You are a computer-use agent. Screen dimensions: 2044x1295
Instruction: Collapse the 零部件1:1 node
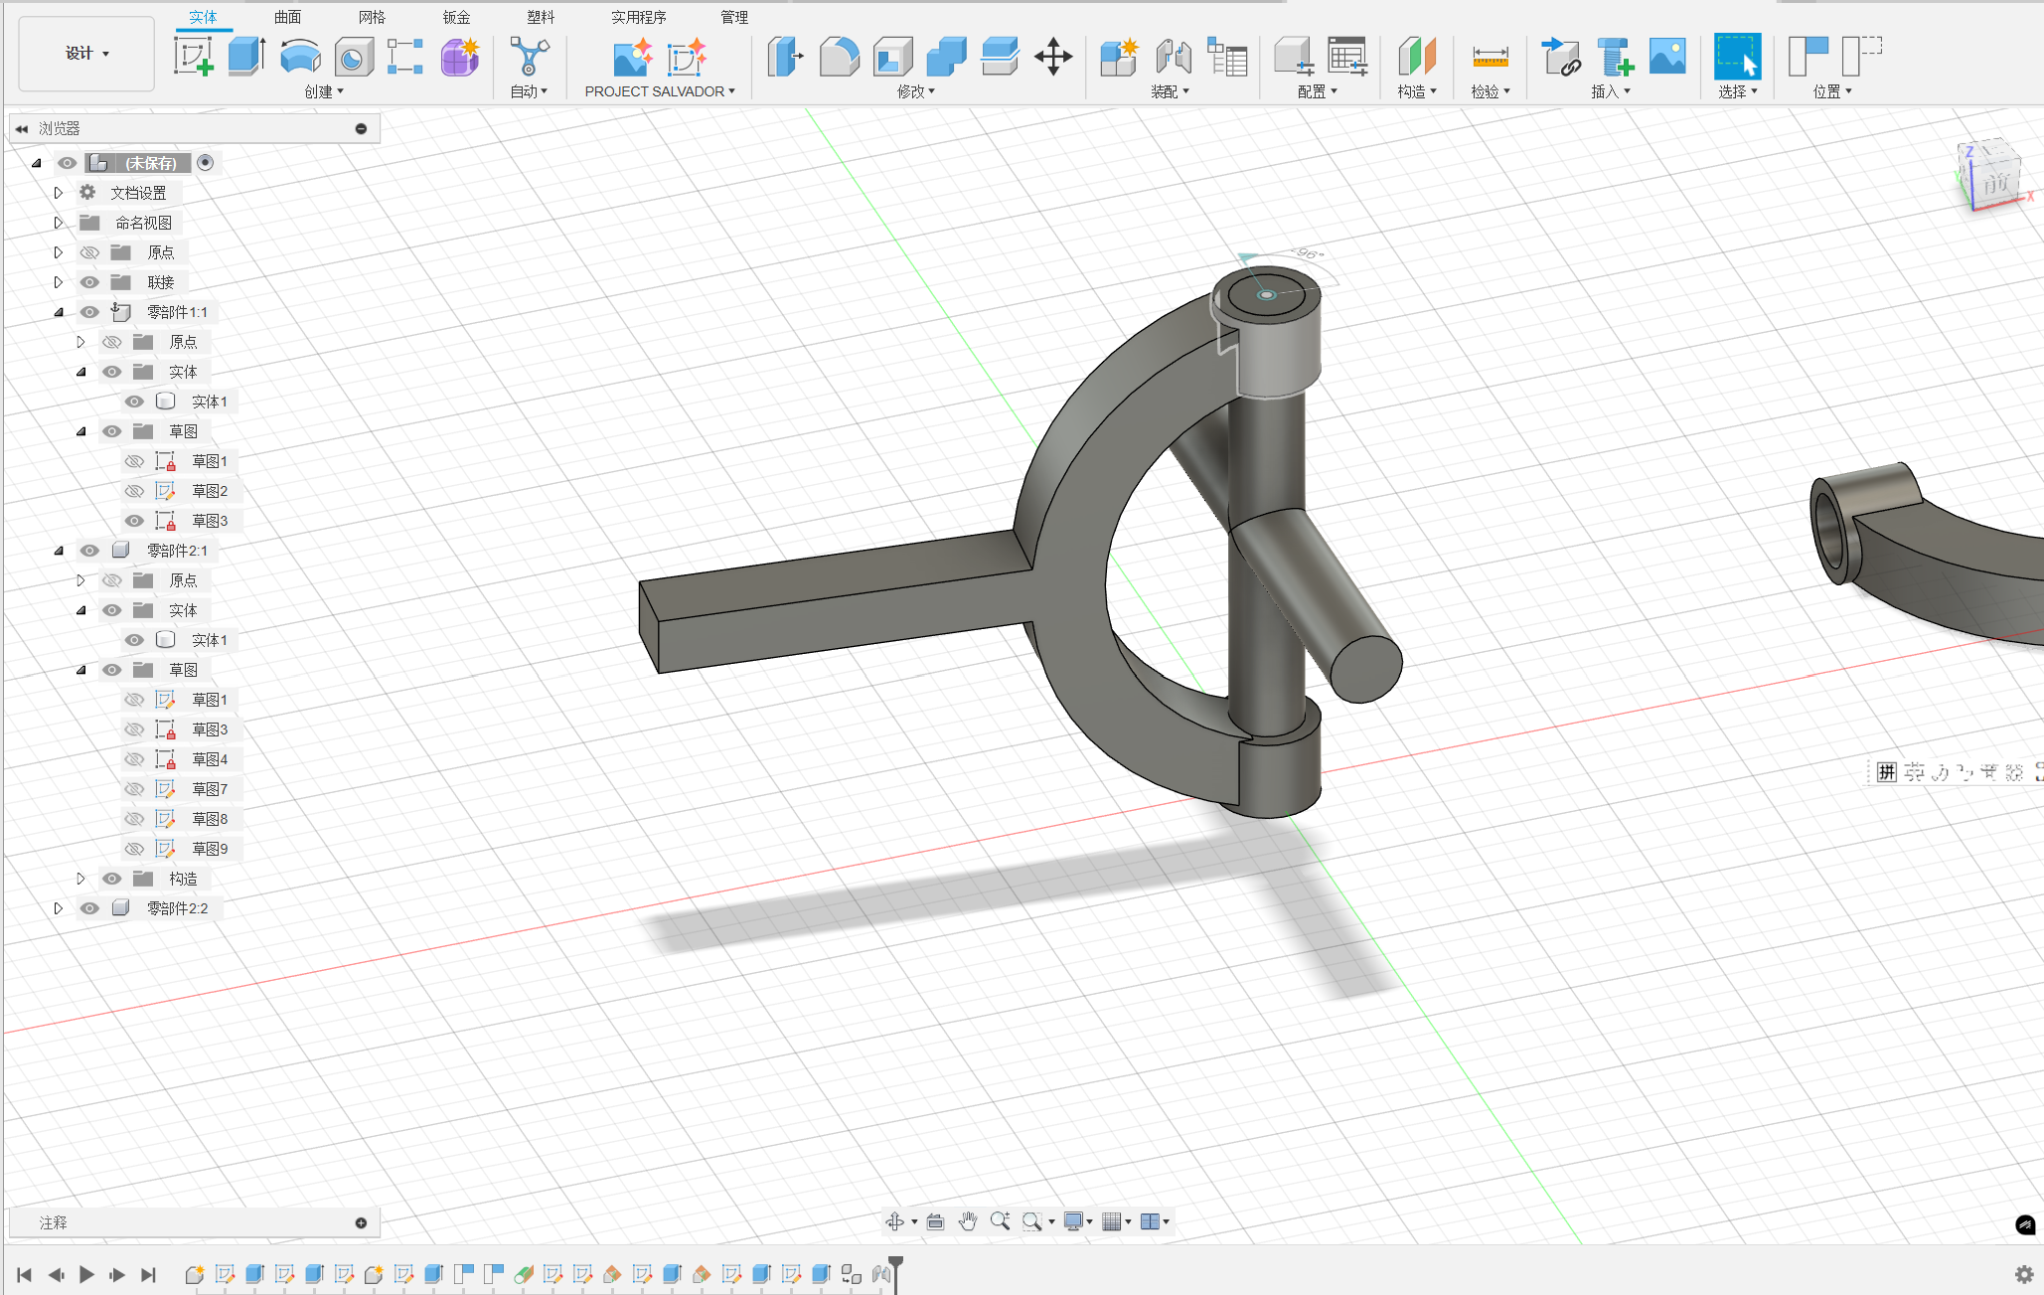click(59, 312)
